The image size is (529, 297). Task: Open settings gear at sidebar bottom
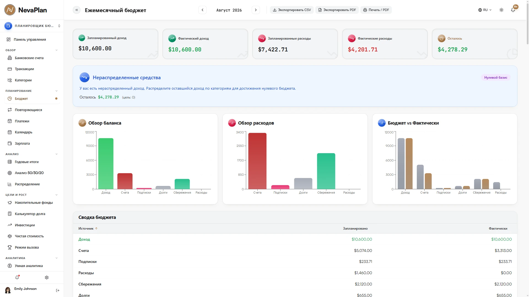(47, 277)
